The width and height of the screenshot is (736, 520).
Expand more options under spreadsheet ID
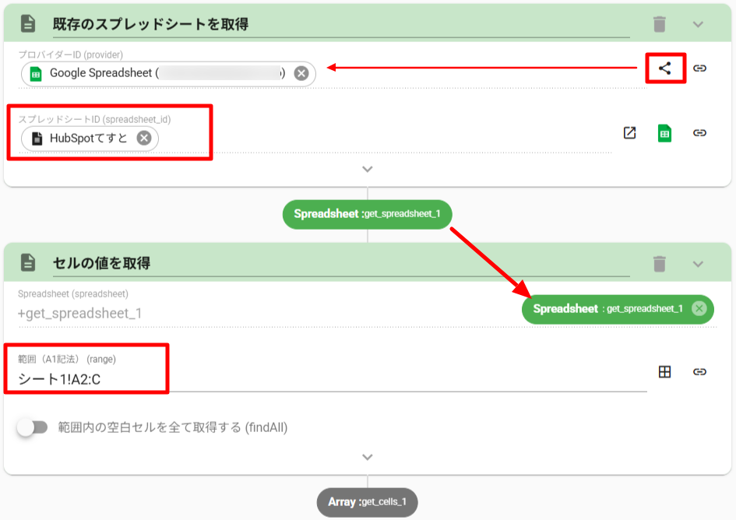tap(368, 169)
